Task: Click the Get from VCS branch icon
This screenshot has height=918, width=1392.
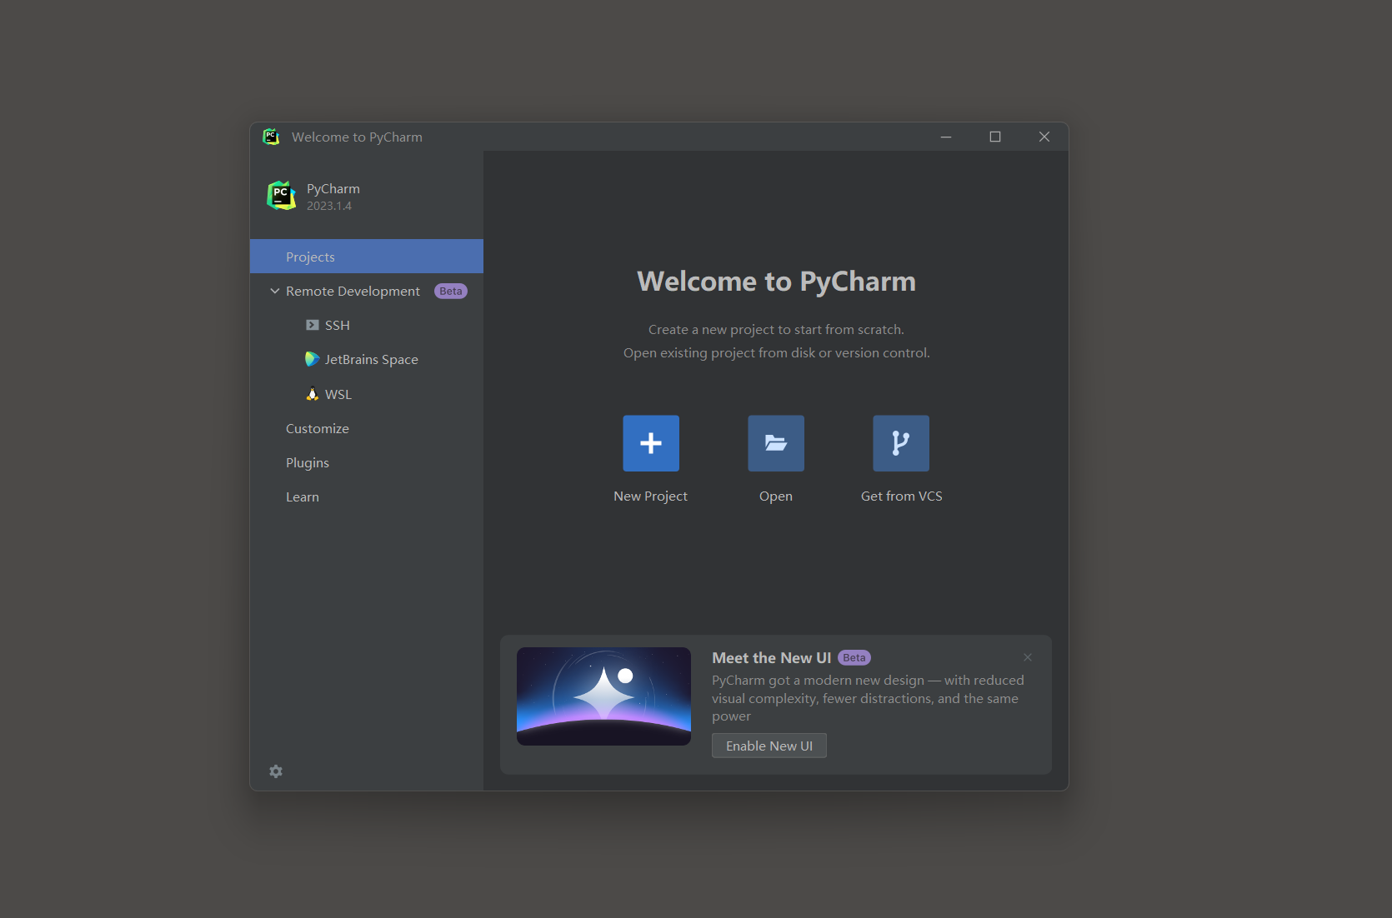Action: (901, 443)
